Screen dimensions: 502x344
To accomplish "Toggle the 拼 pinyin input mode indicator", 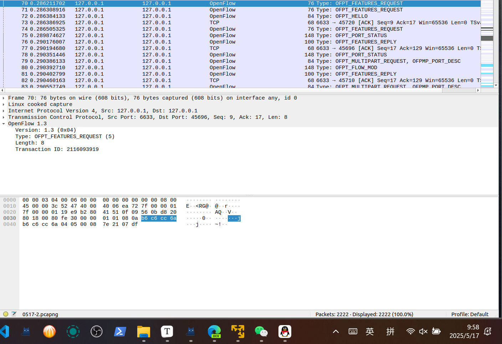I will tap(390, 332).
